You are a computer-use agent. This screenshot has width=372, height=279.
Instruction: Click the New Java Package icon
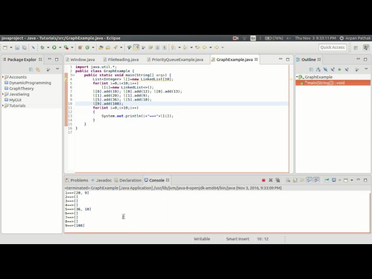[80, 48]
